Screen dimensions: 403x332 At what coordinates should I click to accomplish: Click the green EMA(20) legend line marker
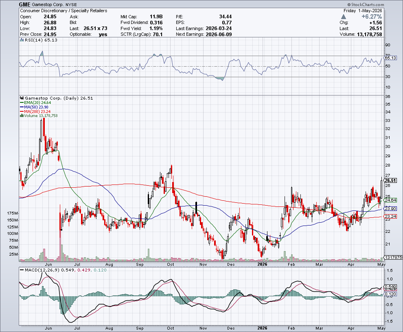pyautogui.click(x=22, y=103)
